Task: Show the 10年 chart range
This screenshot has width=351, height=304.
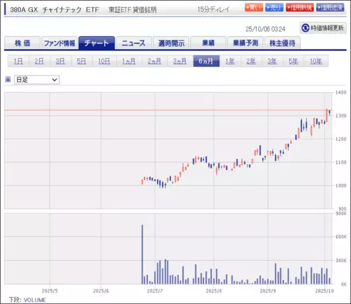Action: coord(315,61)
